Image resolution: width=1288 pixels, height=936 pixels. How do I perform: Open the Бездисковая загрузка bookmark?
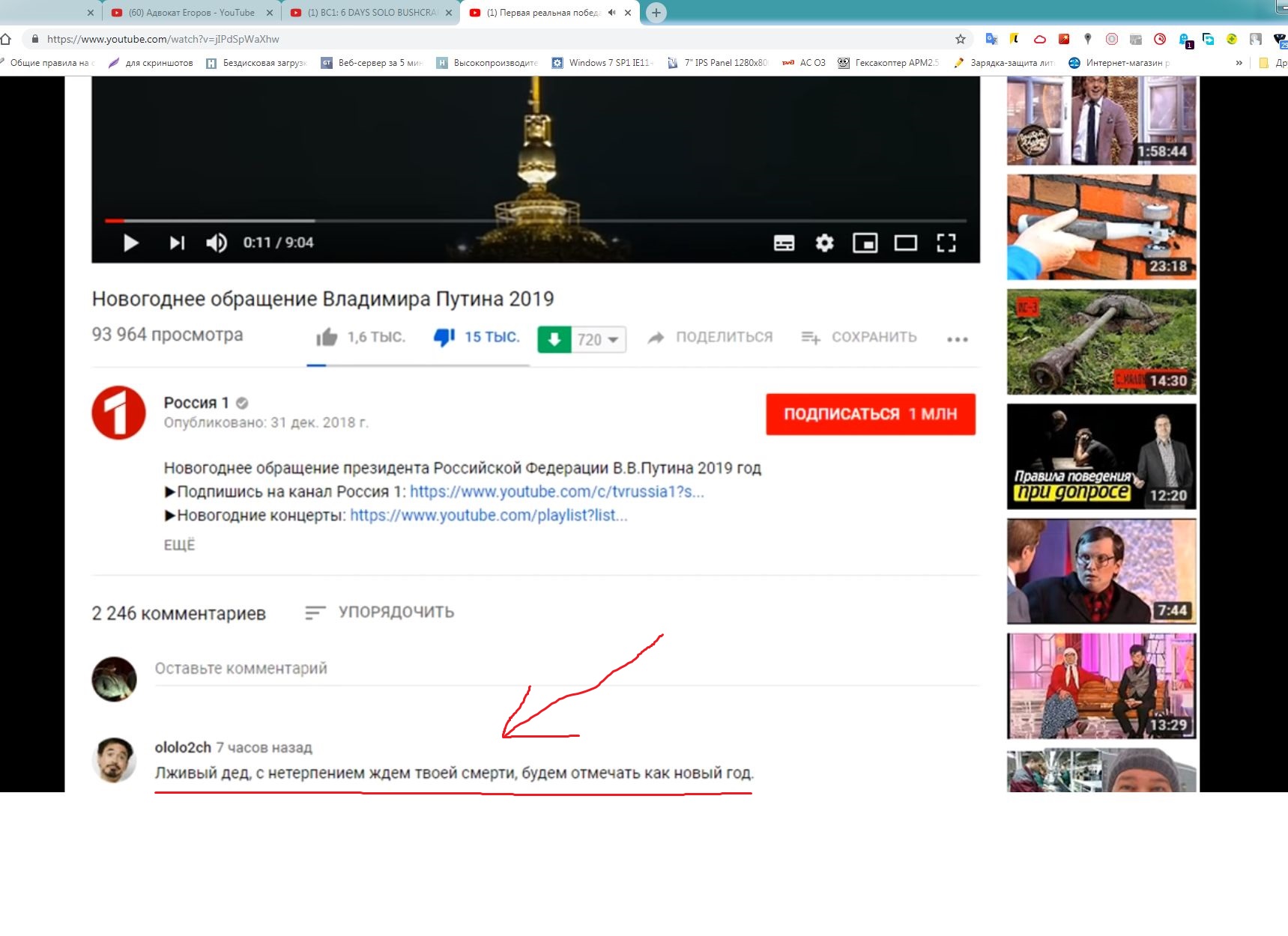pyautogui.click(x=256, y=63)
